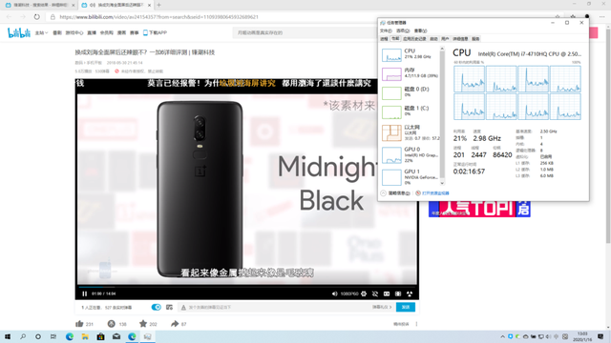This screenshot has height=343, width=611.
Task: Switch to 详细信息 tab in Task Manager
Action: (460, 39)
